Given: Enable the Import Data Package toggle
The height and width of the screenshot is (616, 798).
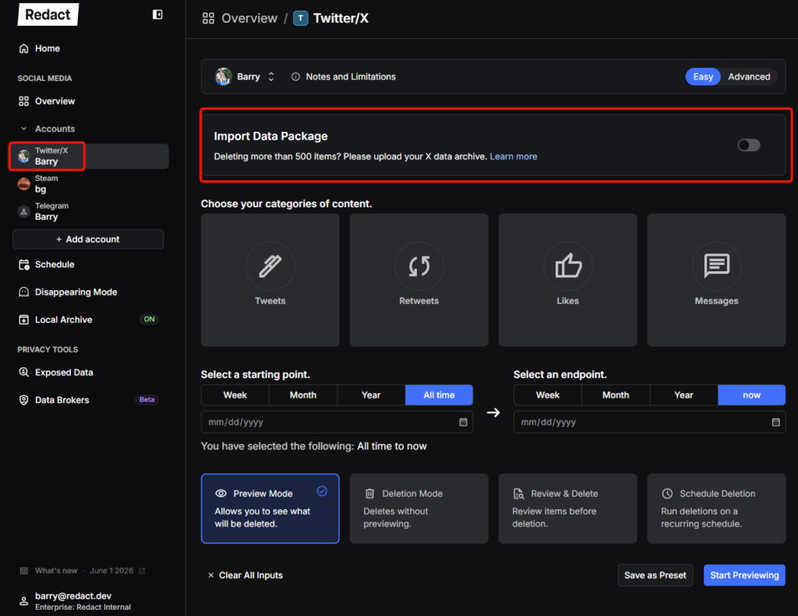Looking at the screenshot, I should (x=749, y=145).
